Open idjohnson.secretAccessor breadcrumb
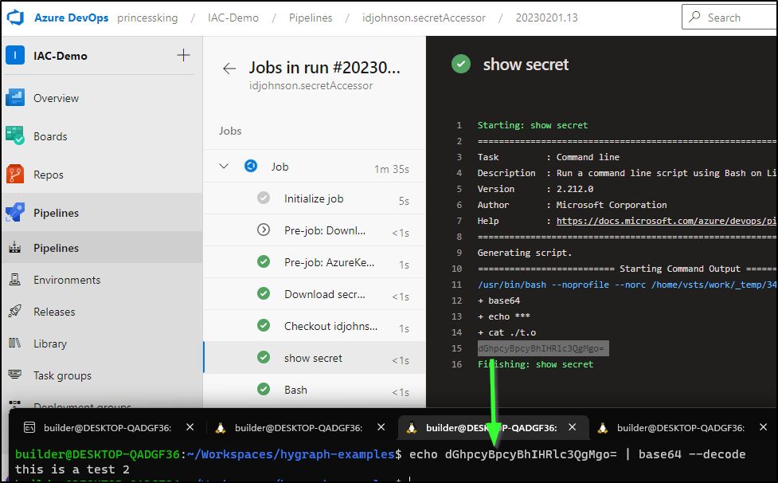 [x=424, y=18]
